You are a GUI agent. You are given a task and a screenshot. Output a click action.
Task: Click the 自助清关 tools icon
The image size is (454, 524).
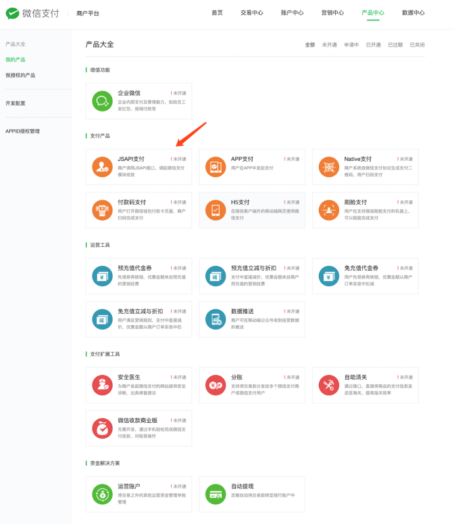329,385
